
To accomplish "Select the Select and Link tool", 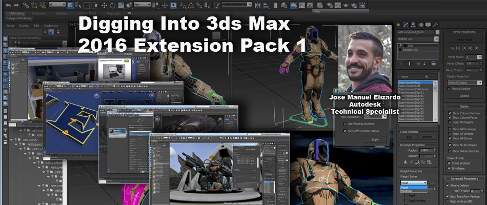I will (26, 5).
